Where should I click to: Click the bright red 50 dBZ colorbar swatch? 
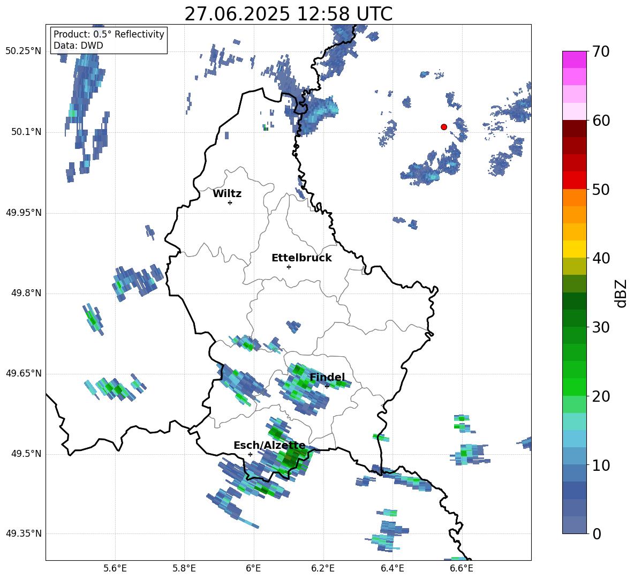coord(575,181)
